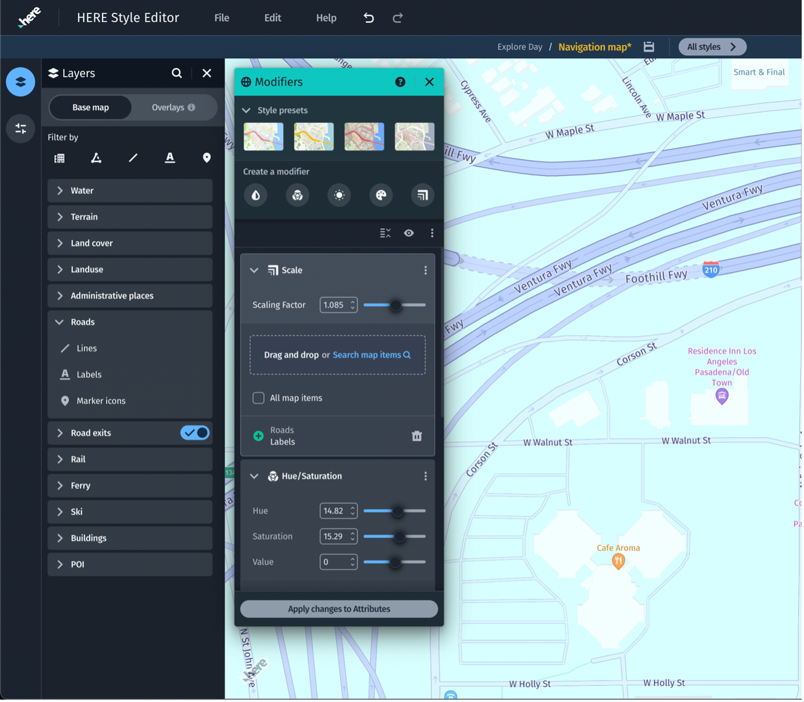Expand the POI layer group

(130, 564)
